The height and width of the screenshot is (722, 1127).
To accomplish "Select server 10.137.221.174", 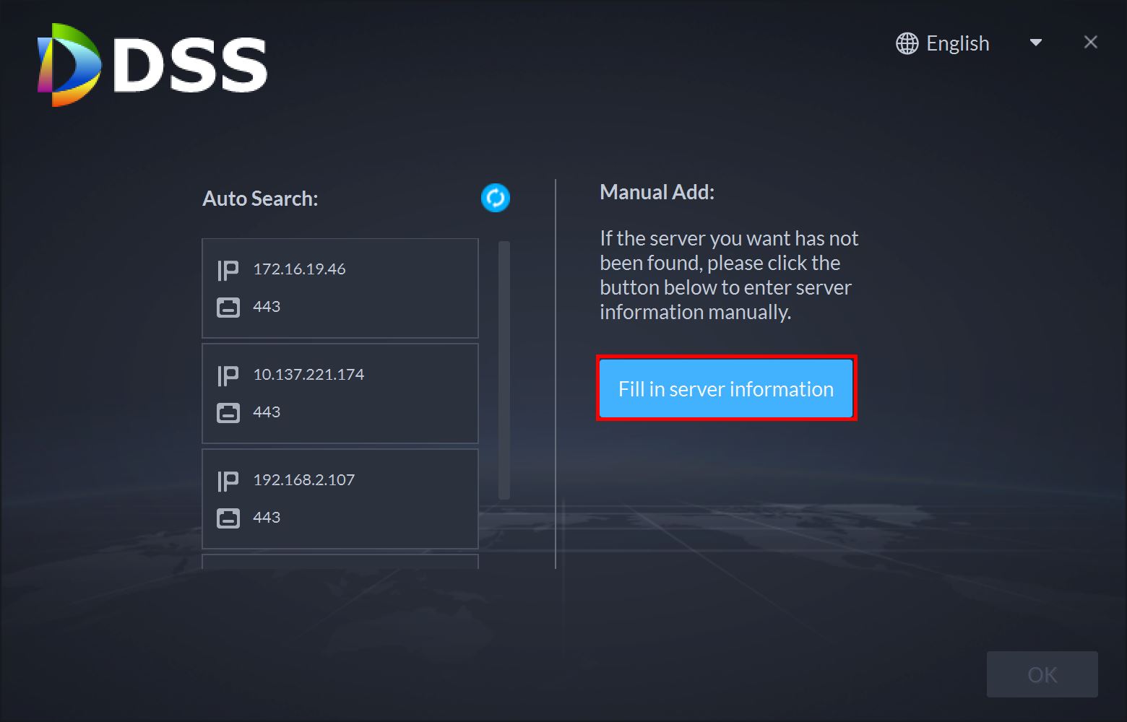I will (x=340, y=393).
